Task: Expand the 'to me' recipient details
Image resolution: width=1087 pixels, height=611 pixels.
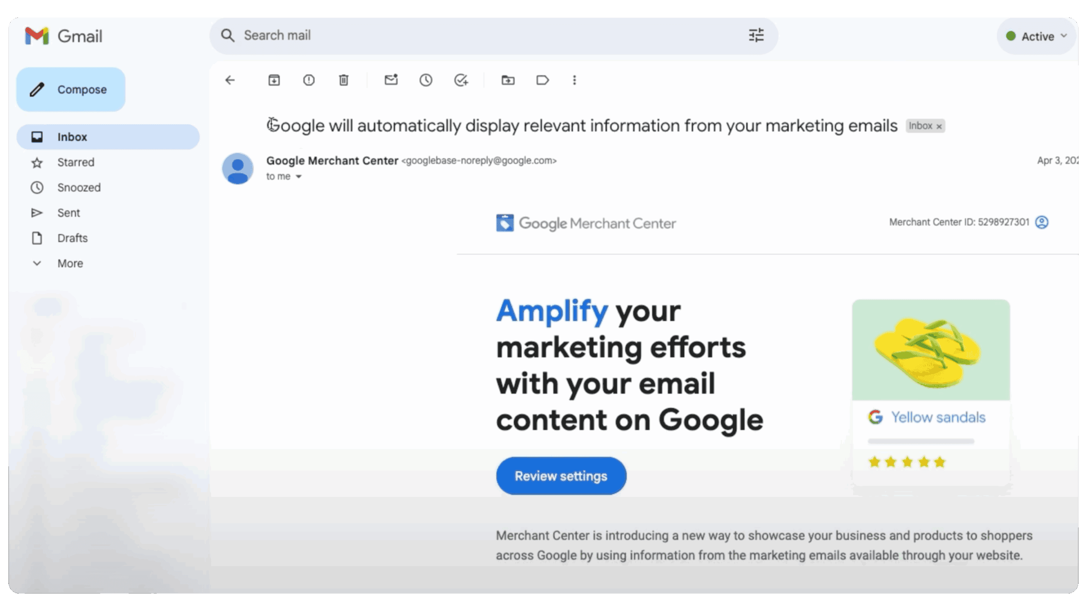Action: [299, 177]
